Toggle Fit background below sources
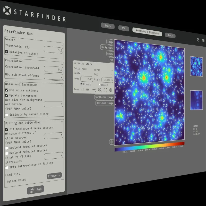Viewport: 206px width, 206px height. pos(7,130)
